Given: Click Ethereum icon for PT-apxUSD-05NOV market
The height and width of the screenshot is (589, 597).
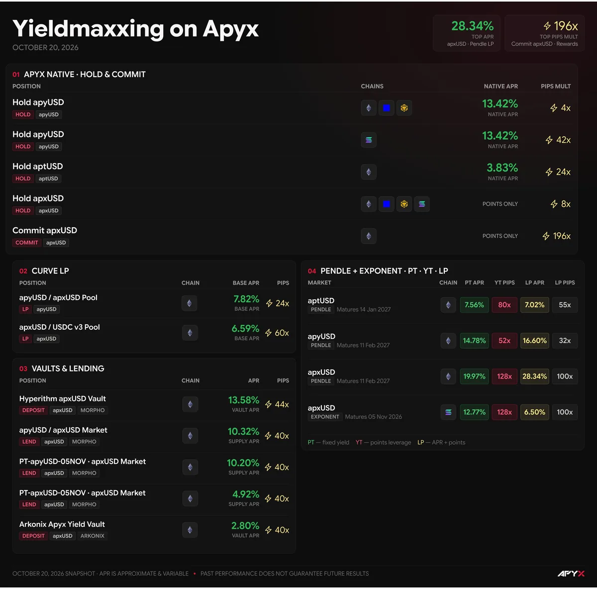Looking at the screenshot, I should (190, 498).
